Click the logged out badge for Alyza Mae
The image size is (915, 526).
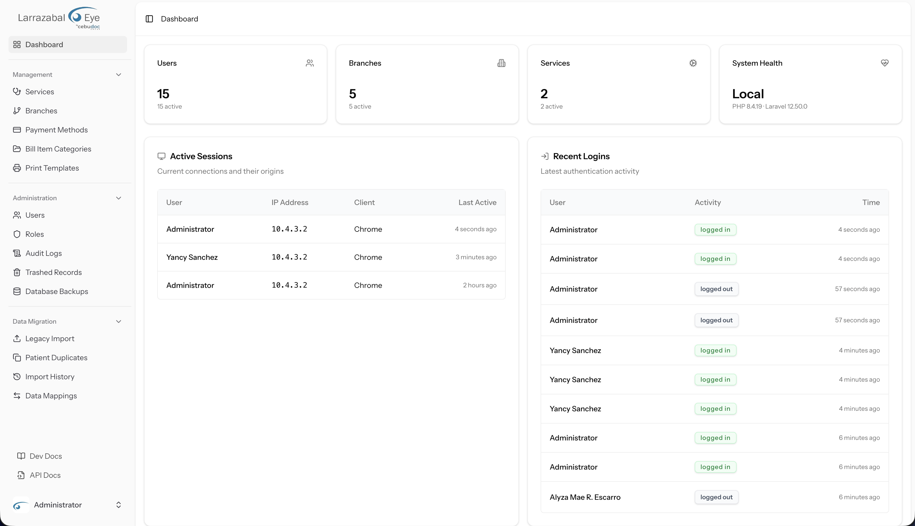pyautogui.click(x=716, y=497)
